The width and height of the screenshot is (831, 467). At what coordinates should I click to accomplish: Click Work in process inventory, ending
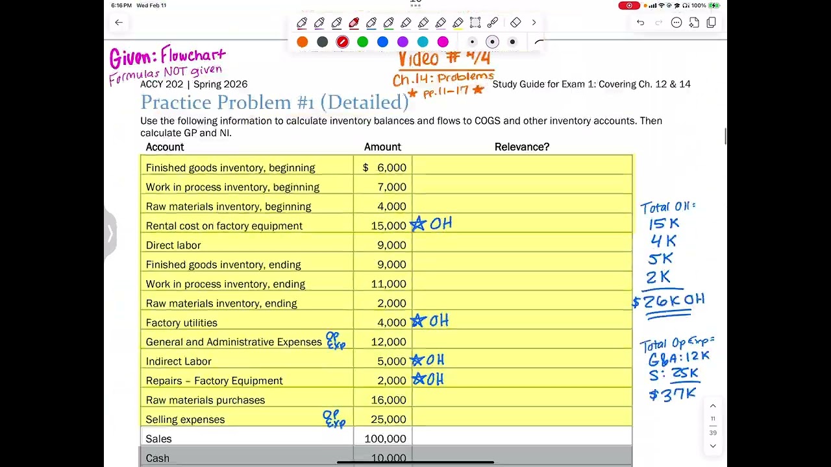(386, 284)
